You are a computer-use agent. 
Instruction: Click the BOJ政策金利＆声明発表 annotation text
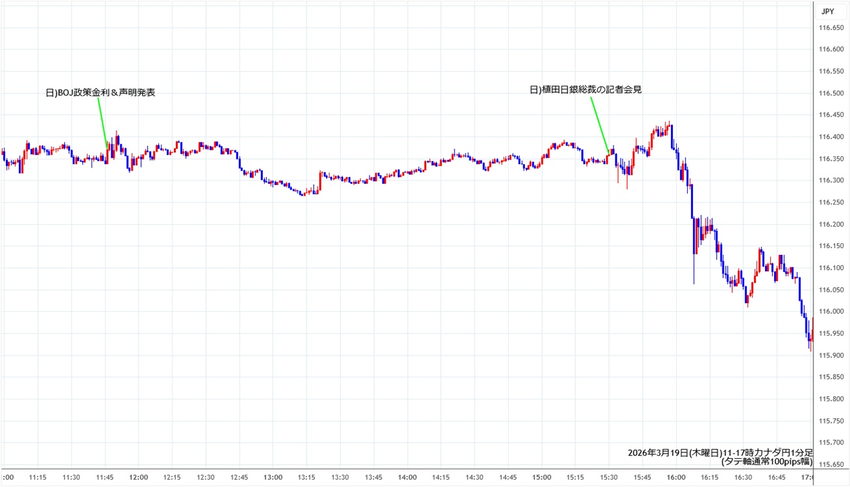click(x=100, y=93)
